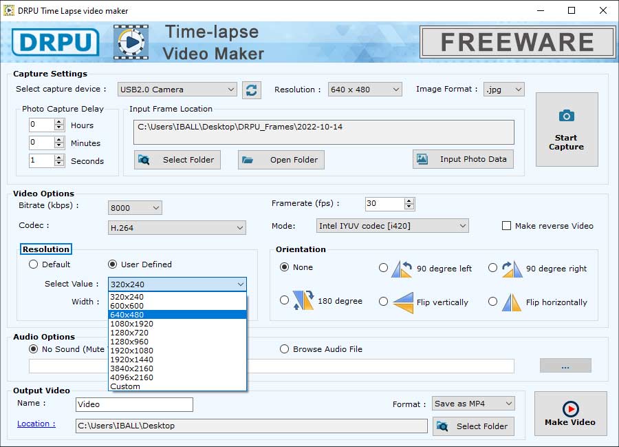Choose the 90 degree left radio button
Image resolution: width=619 pixels, height=447 pixels.
383,268
